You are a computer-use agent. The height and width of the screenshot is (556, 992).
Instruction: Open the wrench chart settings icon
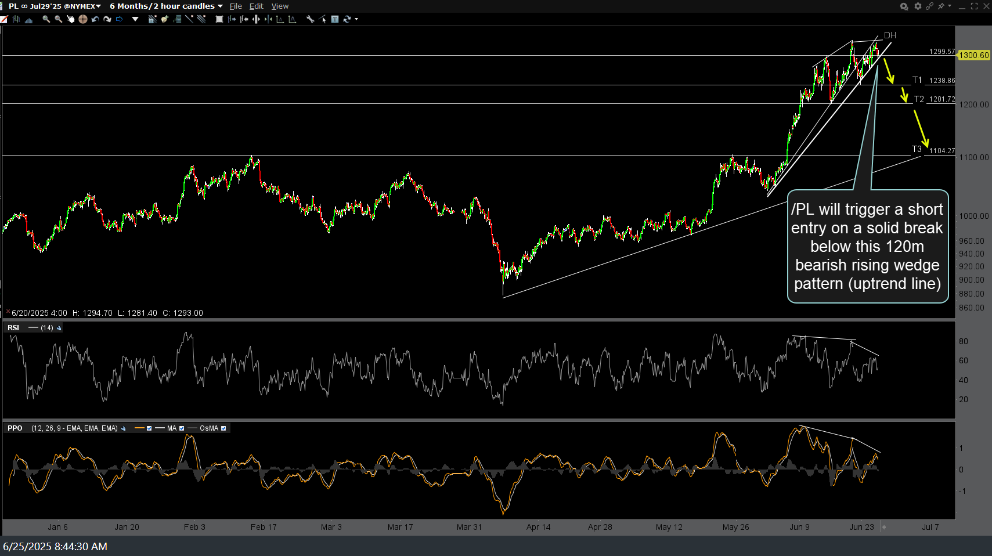click(x=311, y=19)
